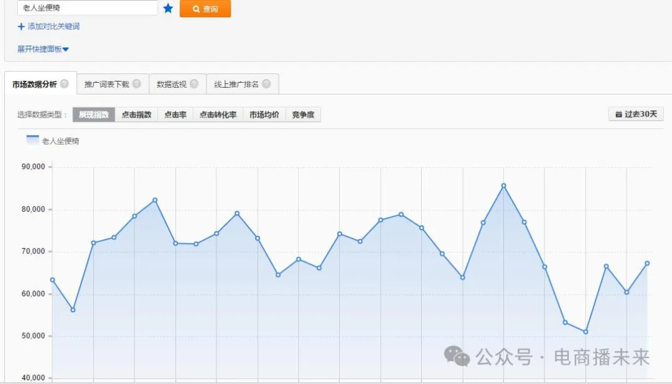Focus the keyword search input field
Screen dimensions: 672x384
point(87,9)
